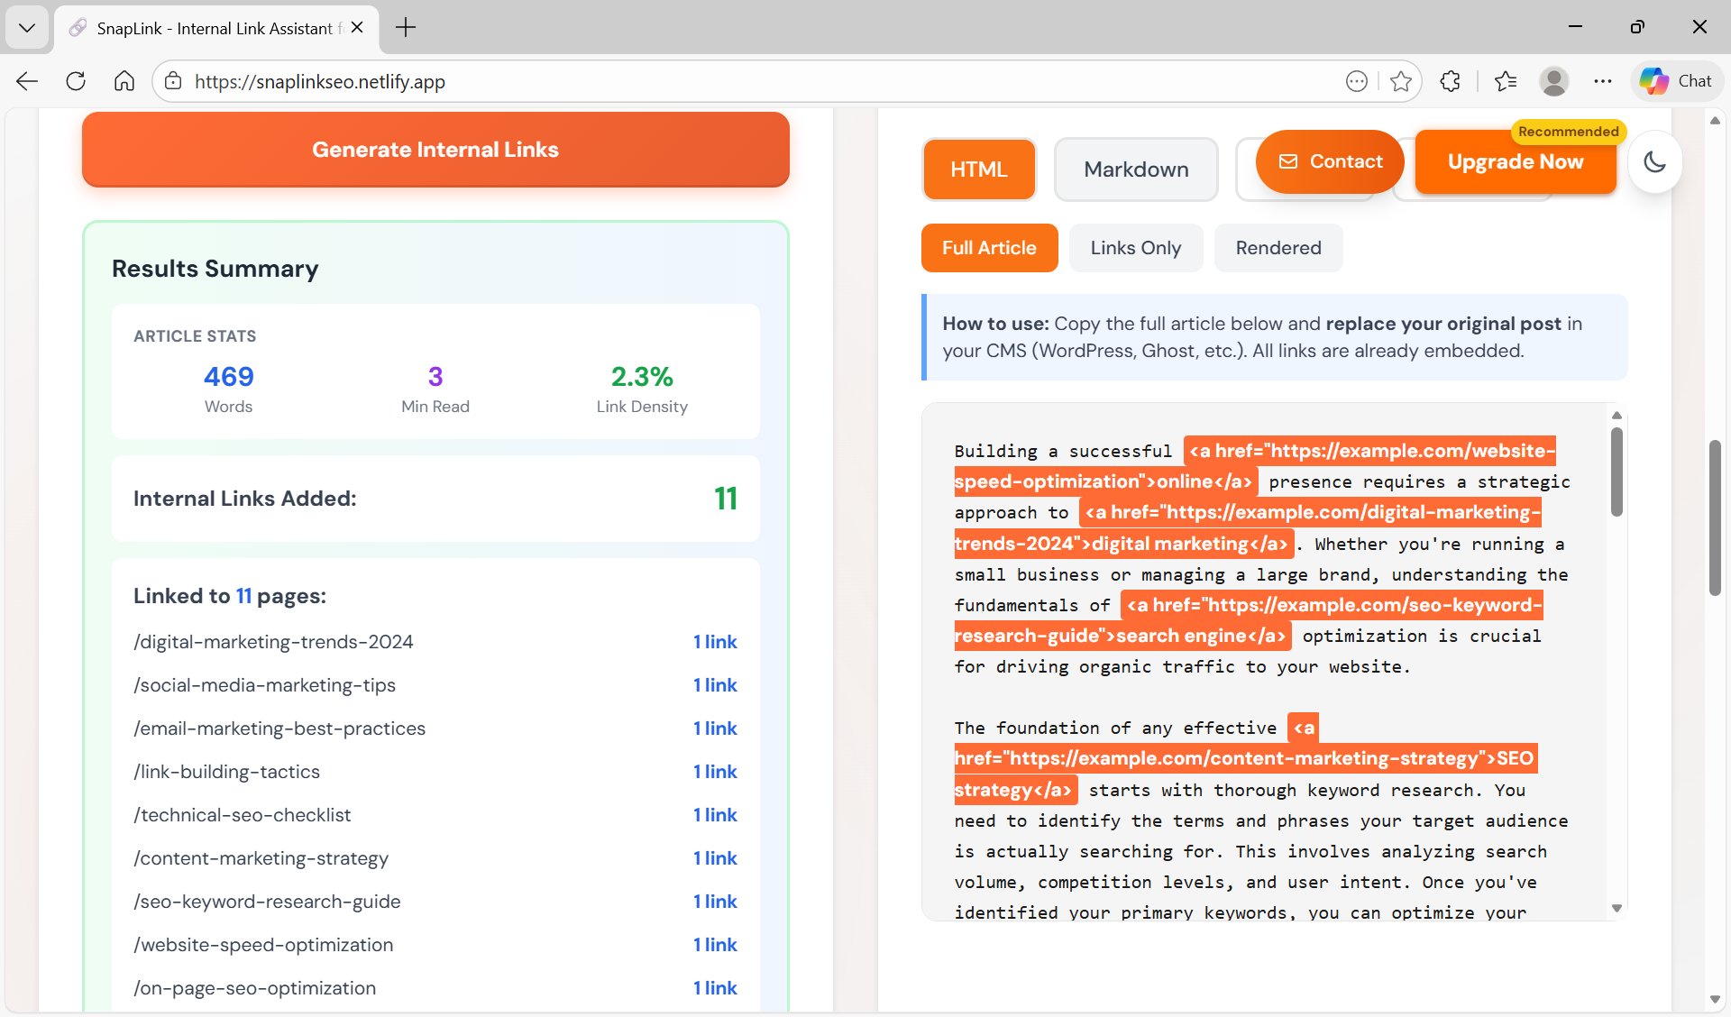Select the HTML format tab
1731x1017 pixels.
[978, 169]
